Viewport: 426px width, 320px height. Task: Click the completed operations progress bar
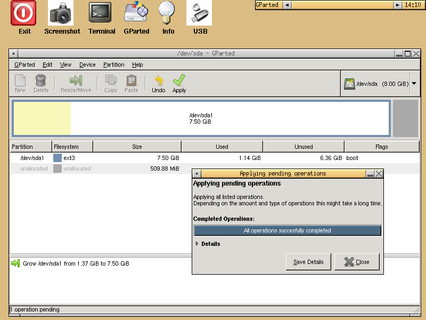pyautogui.click(x=288, y=230)
